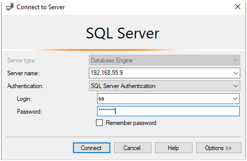This screenshot has height=161, width=247.
Task: Expand the Server name dropdown arrow
Action: 236,73
